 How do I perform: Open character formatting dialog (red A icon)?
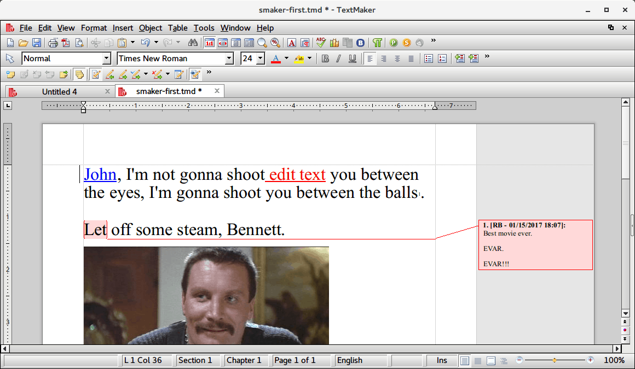(x=292, y=43)
